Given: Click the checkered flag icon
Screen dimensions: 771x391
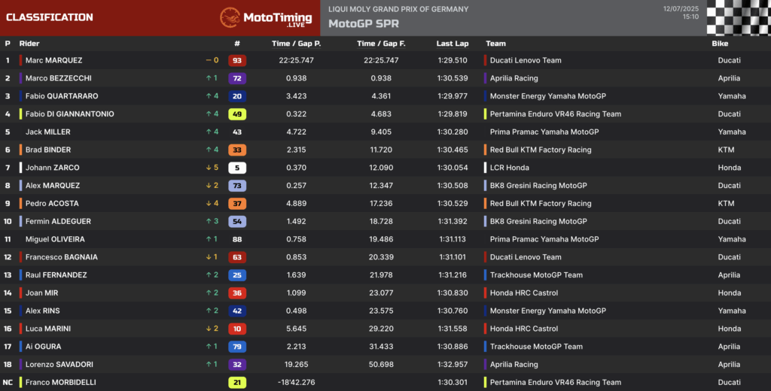Looking at the screenshot, I should coord(739,18).
